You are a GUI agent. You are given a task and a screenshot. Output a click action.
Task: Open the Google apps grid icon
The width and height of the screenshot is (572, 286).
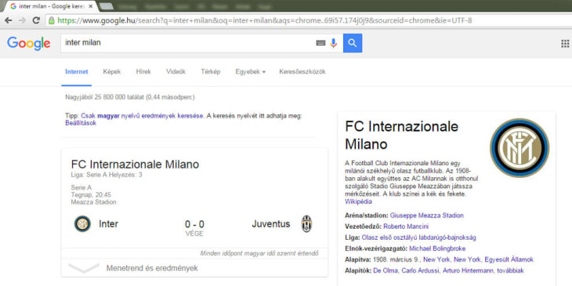click(x=565, y=43)
